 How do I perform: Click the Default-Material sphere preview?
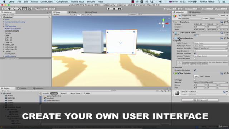click(x=177, y=93)
